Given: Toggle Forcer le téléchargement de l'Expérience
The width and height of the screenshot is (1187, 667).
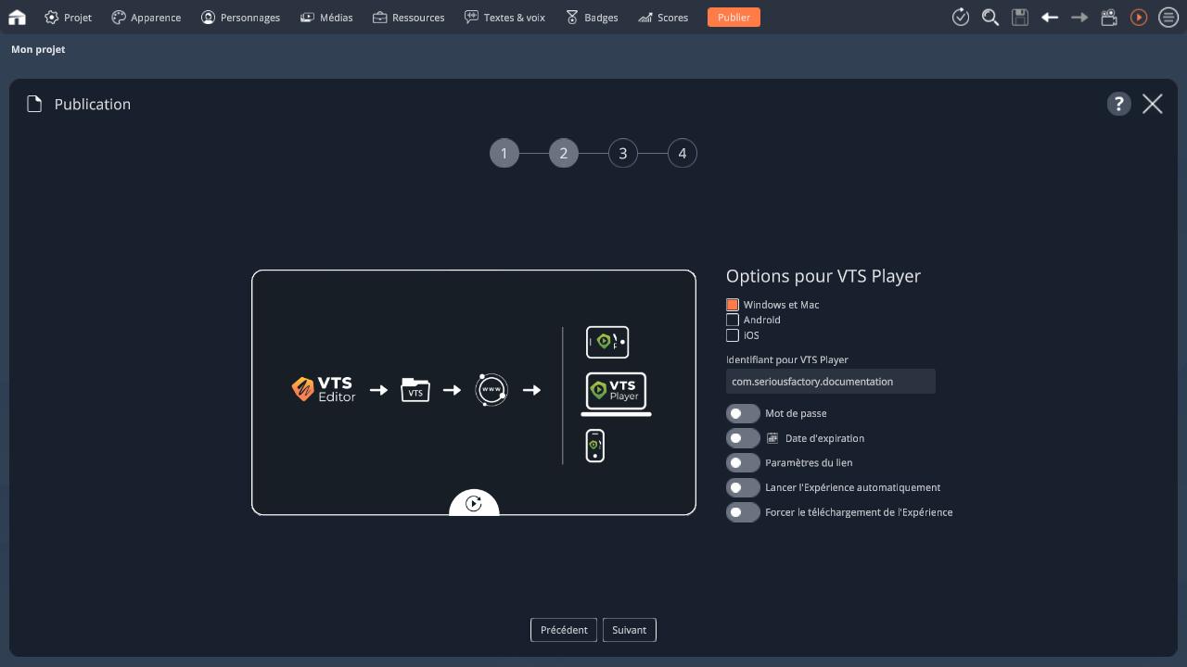Looking at the screenshot, I should click(x=743, y=511).
